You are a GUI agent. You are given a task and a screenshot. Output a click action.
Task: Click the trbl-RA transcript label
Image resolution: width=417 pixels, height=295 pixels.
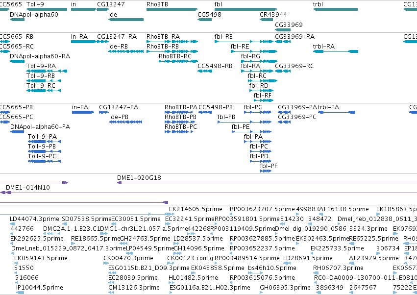[x=324, y=47]
